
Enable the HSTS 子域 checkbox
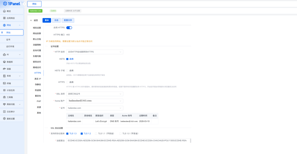coord(67,71)
